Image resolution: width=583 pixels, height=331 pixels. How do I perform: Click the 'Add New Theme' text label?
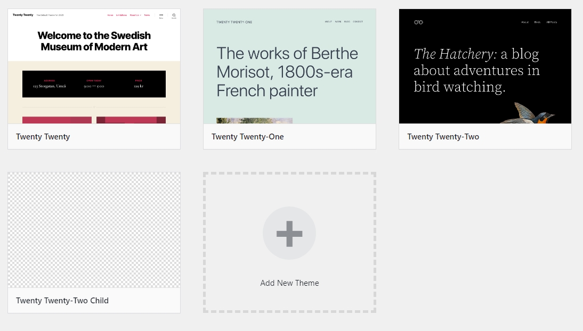coord(289,283)
